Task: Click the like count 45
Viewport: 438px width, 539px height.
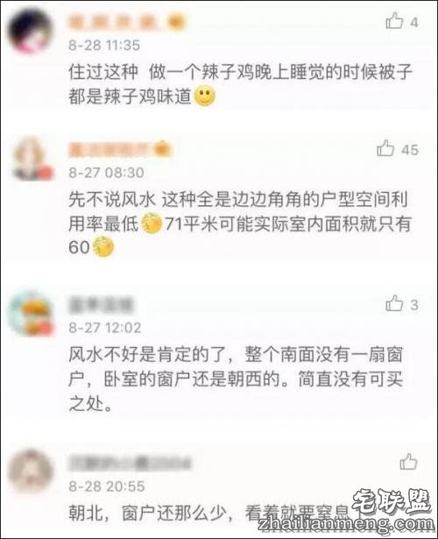Action: (410, 150)
